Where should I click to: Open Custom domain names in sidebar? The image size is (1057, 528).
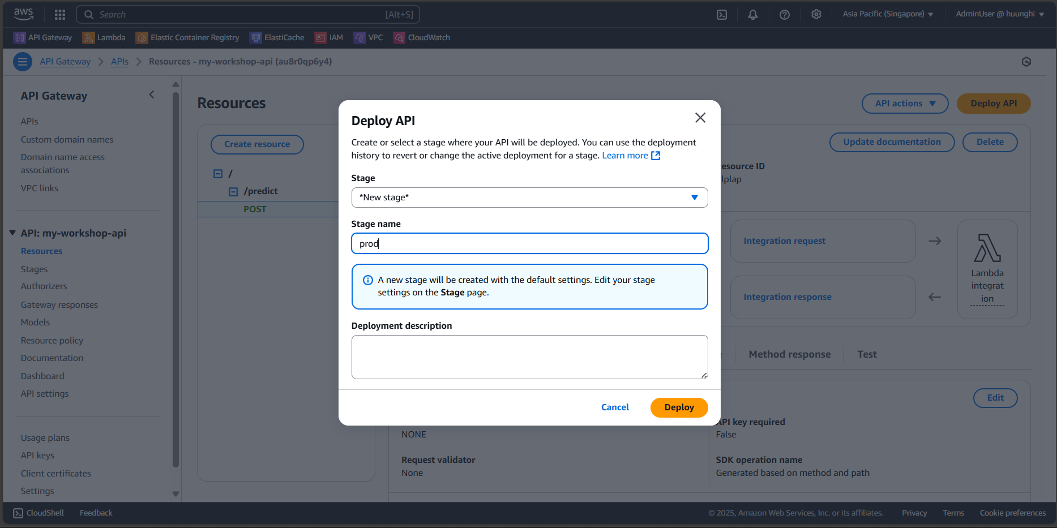(x=67, y=140)
